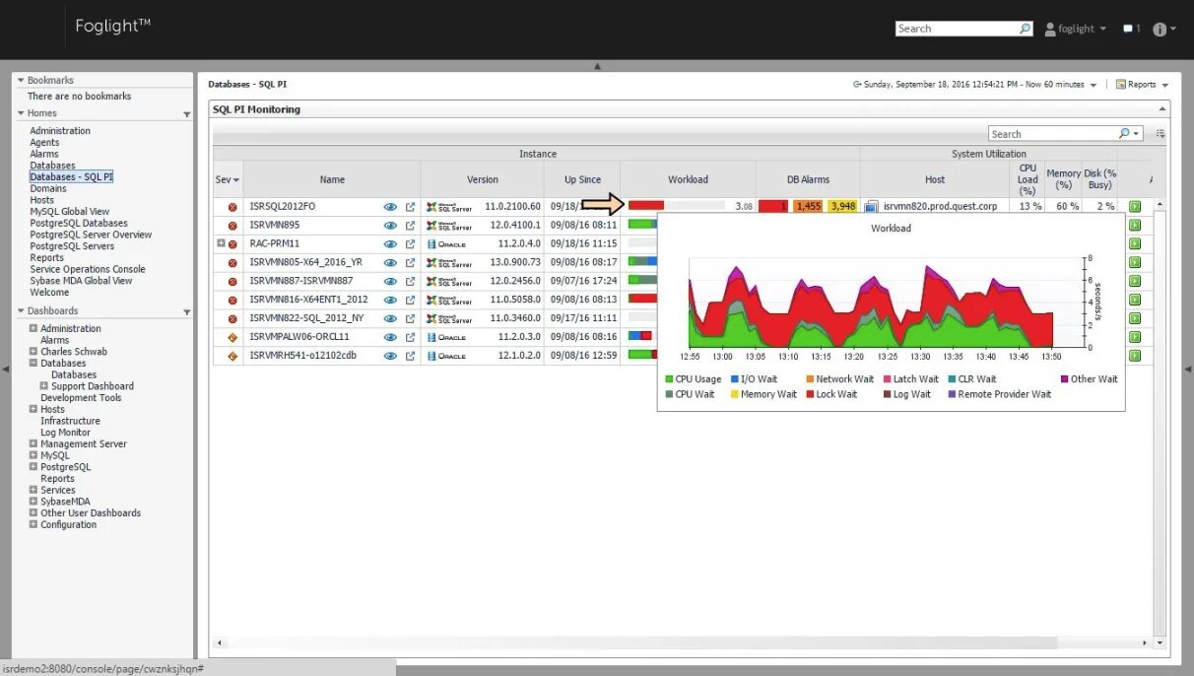The width and height of the screenshot is (1194, 676).
Task: Click the red critical alarms count 1
Action: (x=773, y=207)
